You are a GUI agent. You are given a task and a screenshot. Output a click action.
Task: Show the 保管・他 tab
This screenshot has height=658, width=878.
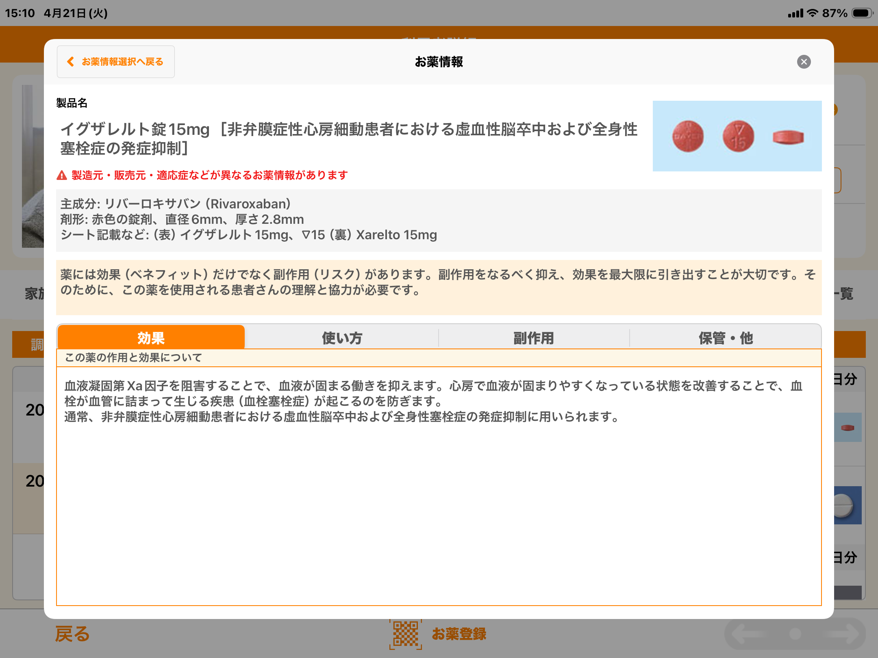726,338
